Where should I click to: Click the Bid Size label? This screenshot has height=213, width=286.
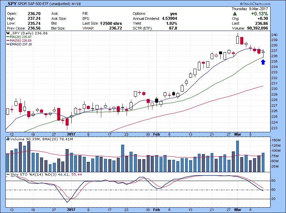point(58,28)
